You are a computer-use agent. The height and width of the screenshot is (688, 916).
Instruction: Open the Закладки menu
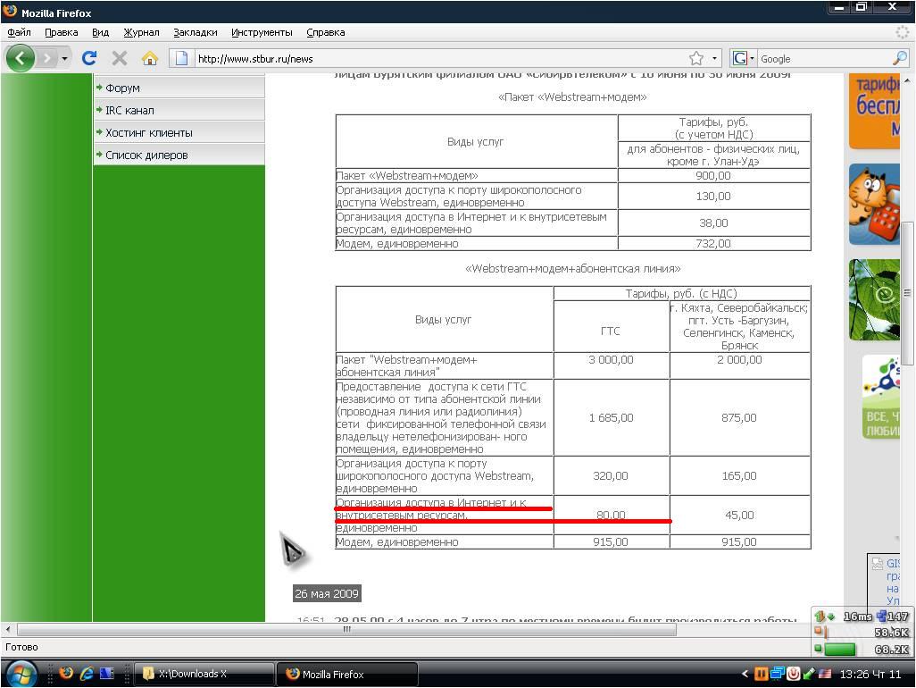[x=195, y=32]
